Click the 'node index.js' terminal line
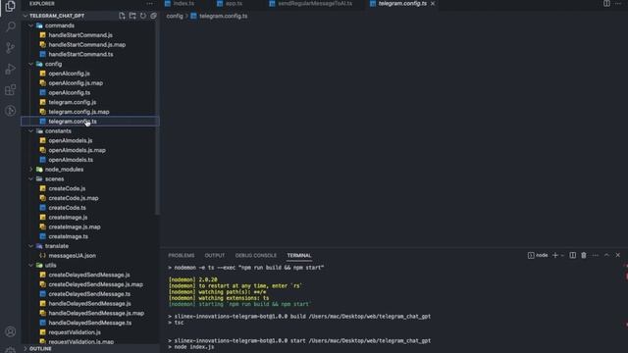The image size is (628, 353). pyautogui.click(x=194, y=347)
